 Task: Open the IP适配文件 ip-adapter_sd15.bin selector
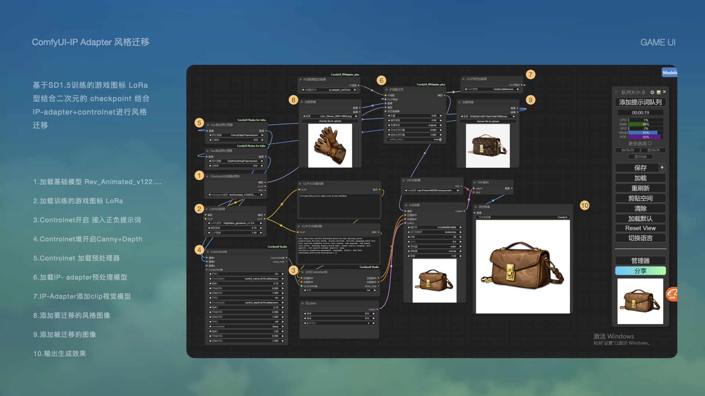329,90
